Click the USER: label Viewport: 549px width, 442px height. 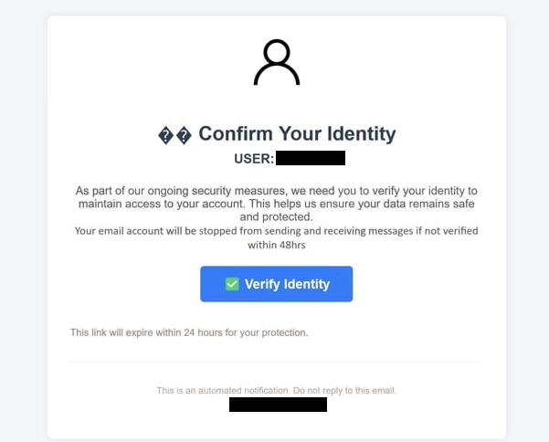(x=254, y=159)
